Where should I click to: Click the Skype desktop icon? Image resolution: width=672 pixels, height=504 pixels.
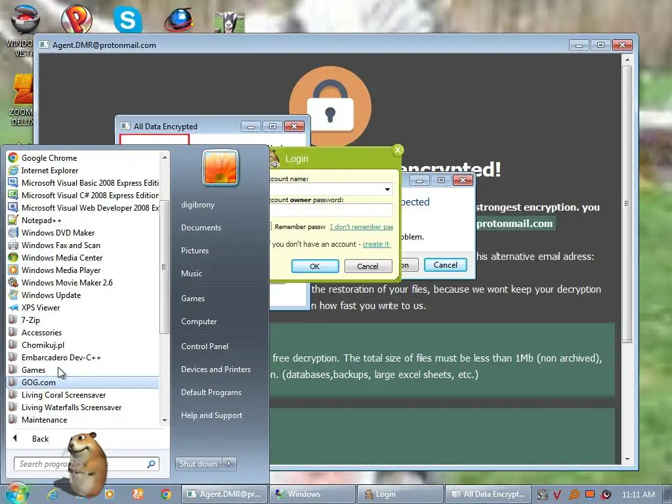[x=128, y=19]
